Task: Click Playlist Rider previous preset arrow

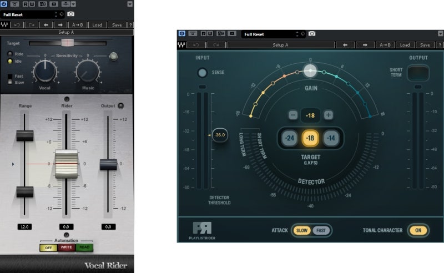Action: pos(345,45)
